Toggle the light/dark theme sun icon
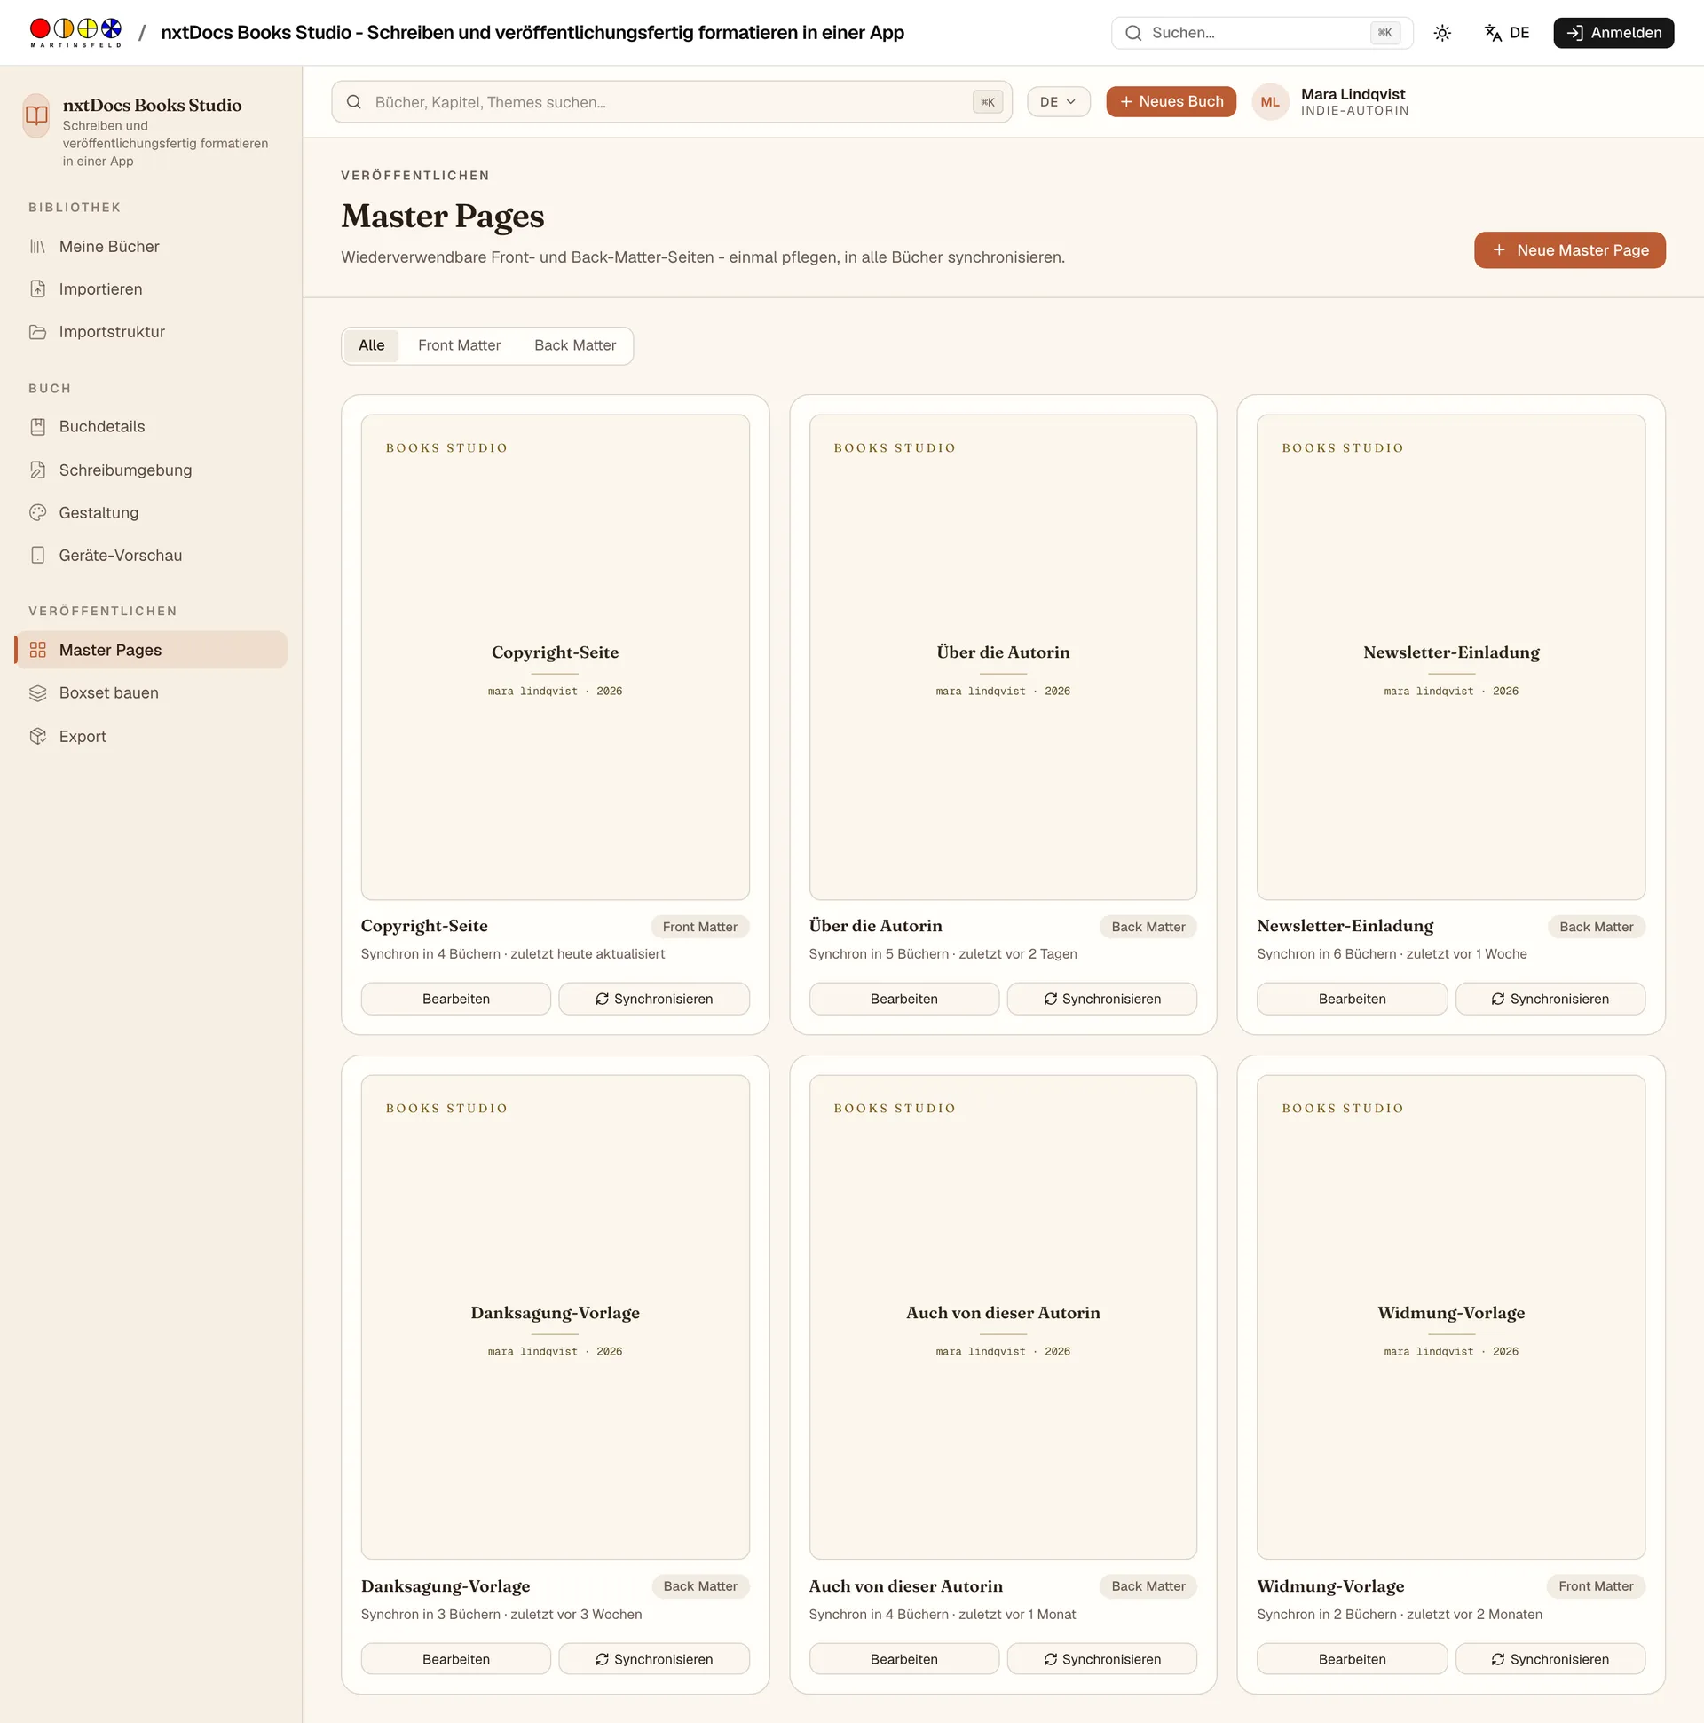Viewport: 1704px width, 1723px height. point(1442,33)
